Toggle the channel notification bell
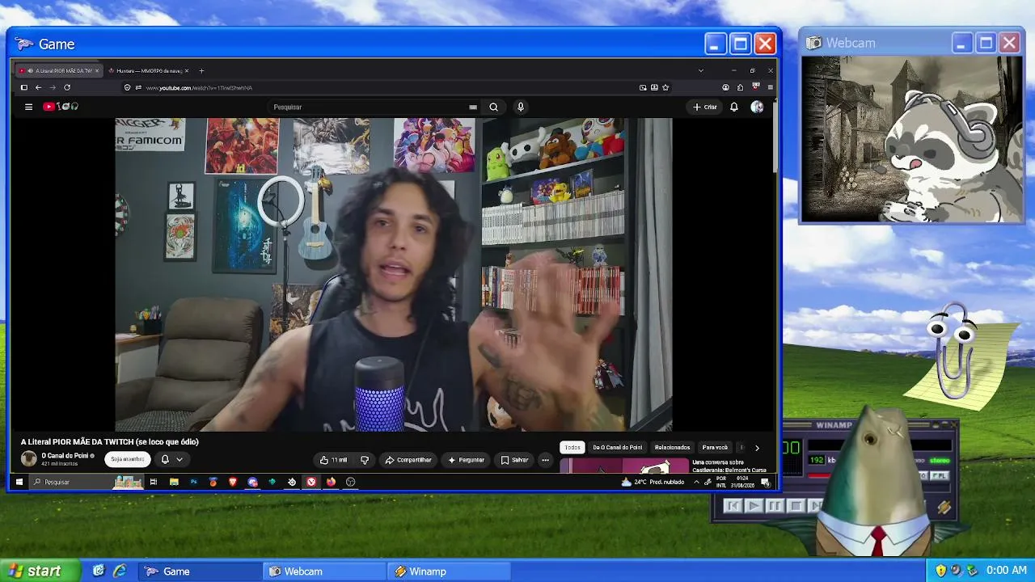 [165, 459]
